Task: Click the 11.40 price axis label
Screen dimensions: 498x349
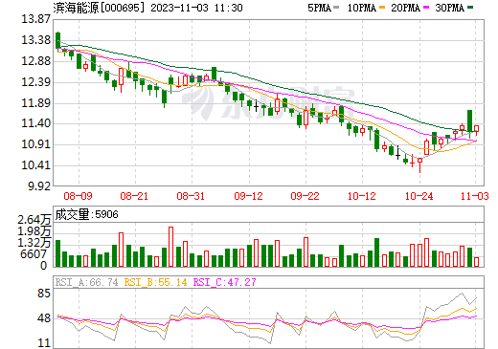Action: pos(35,123)
